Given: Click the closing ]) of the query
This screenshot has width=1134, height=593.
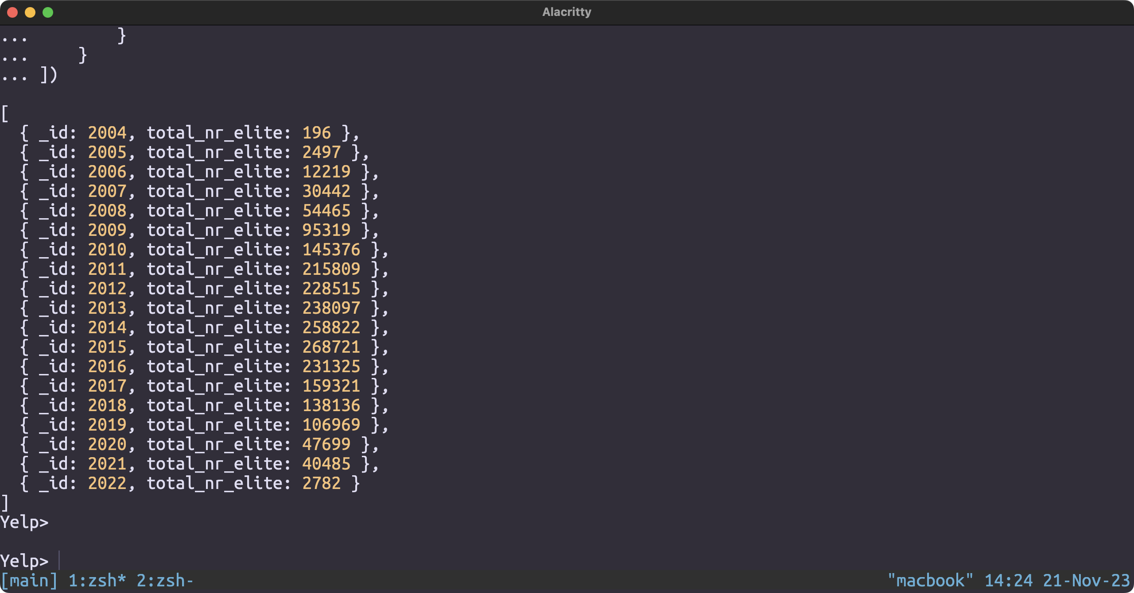Looking at the screenshot, I should pos(49,75).
